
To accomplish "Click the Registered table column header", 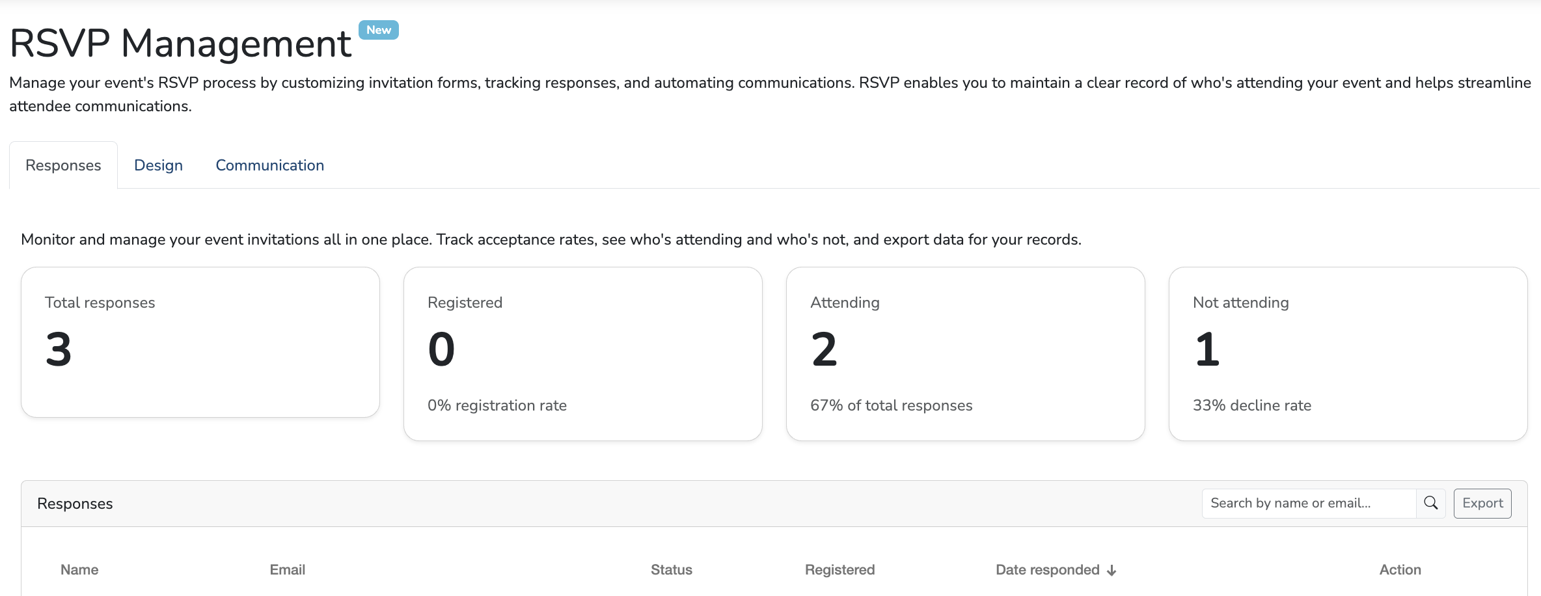I will 839,570.
